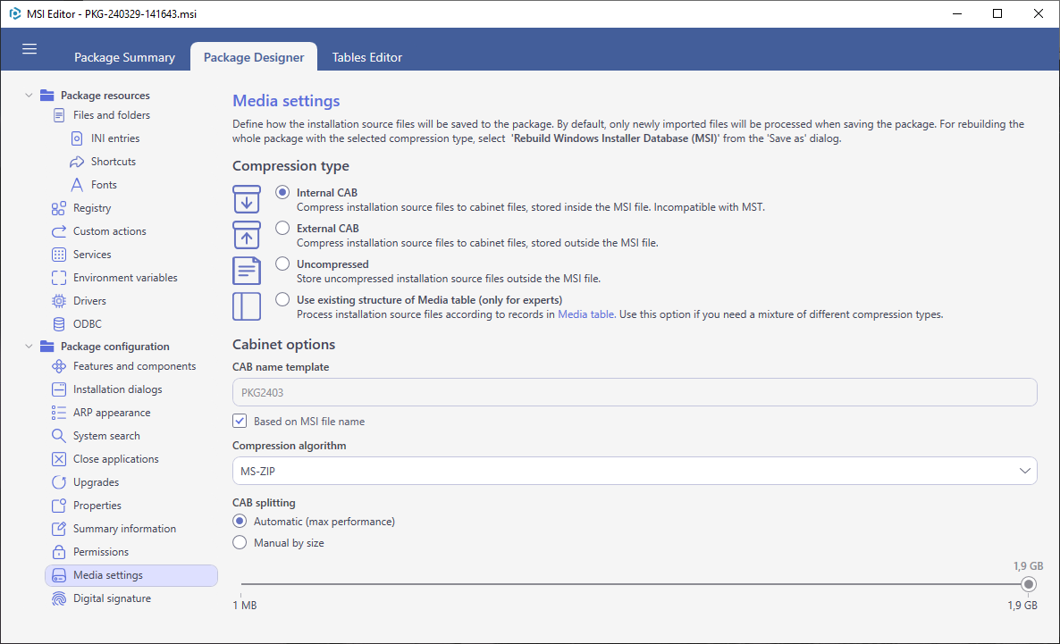Screen dimensions: 1060x644
Task: Collapse the Package resources tree node
Action: pyautogui.click(x=29, y=96)
